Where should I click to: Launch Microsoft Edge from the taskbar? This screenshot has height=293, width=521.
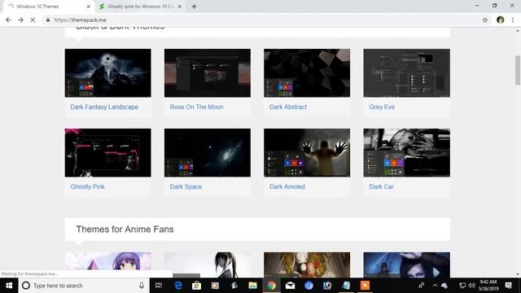tap(178, 286)
